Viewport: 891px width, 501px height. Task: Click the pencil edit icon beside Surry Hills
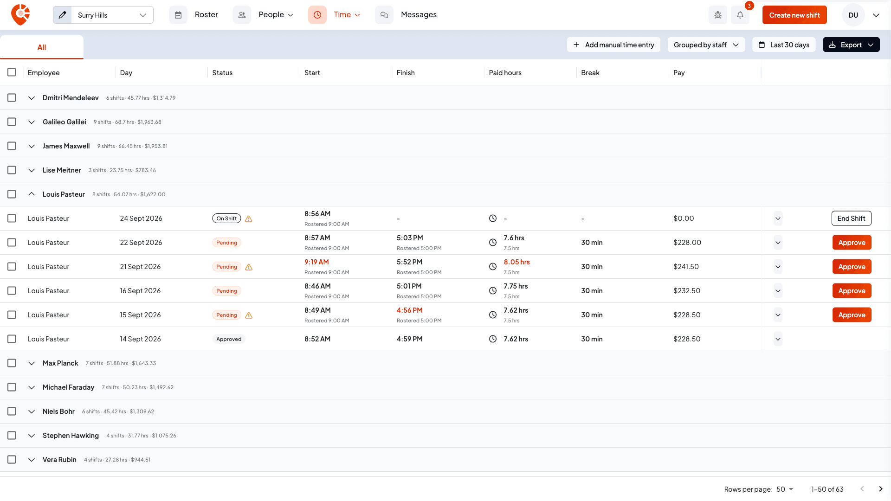point(63,15)
